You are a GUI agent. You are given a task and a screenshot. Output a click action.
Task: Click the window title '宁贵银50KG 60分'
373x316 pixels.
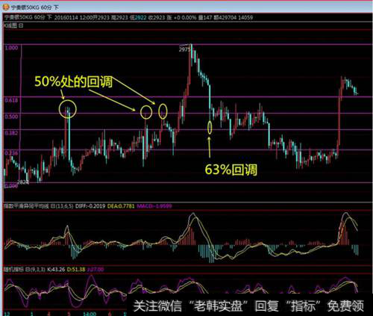[31, 7]
